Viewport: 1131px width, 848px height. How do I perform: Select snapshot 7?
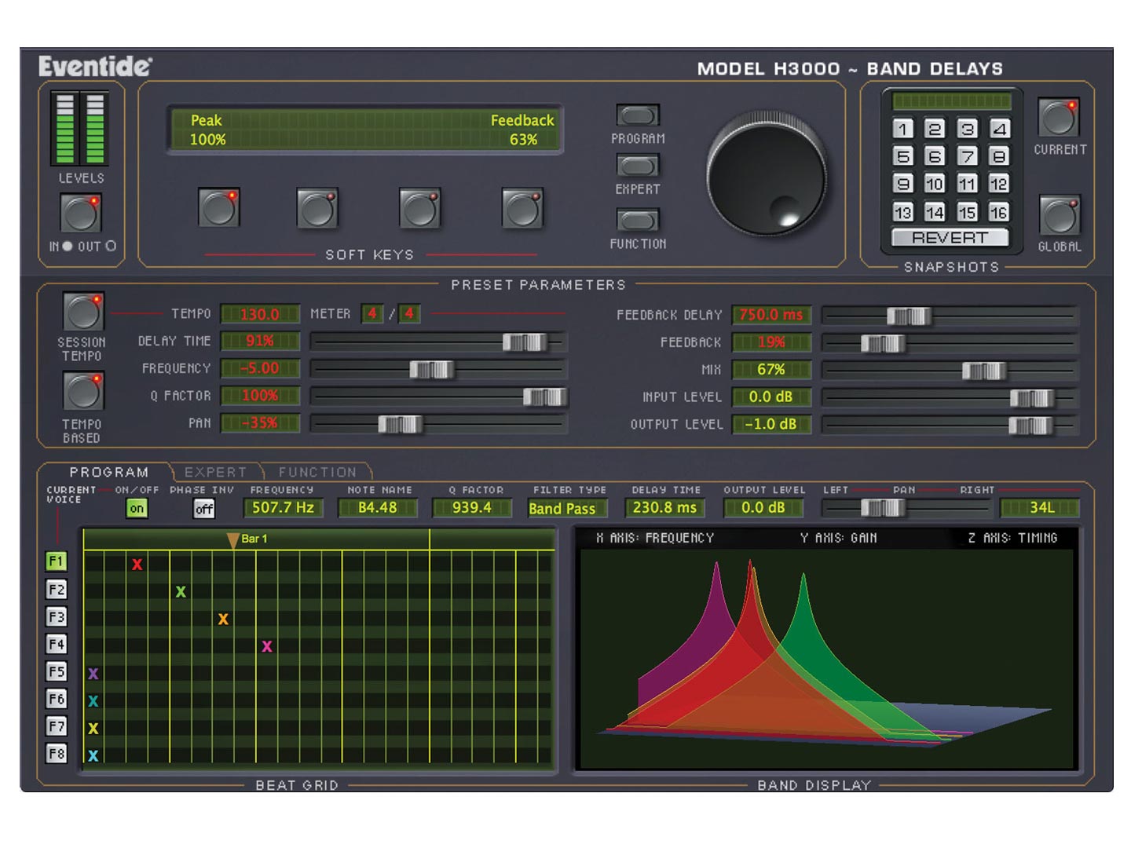pos(967,156)
